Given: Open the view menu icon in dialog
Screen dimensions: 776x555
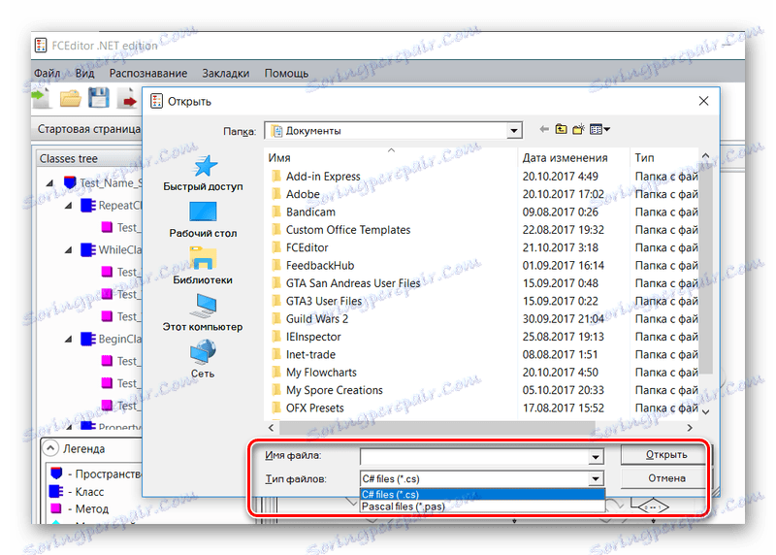Looking at the screenshot, I should (x=599, y=129).
